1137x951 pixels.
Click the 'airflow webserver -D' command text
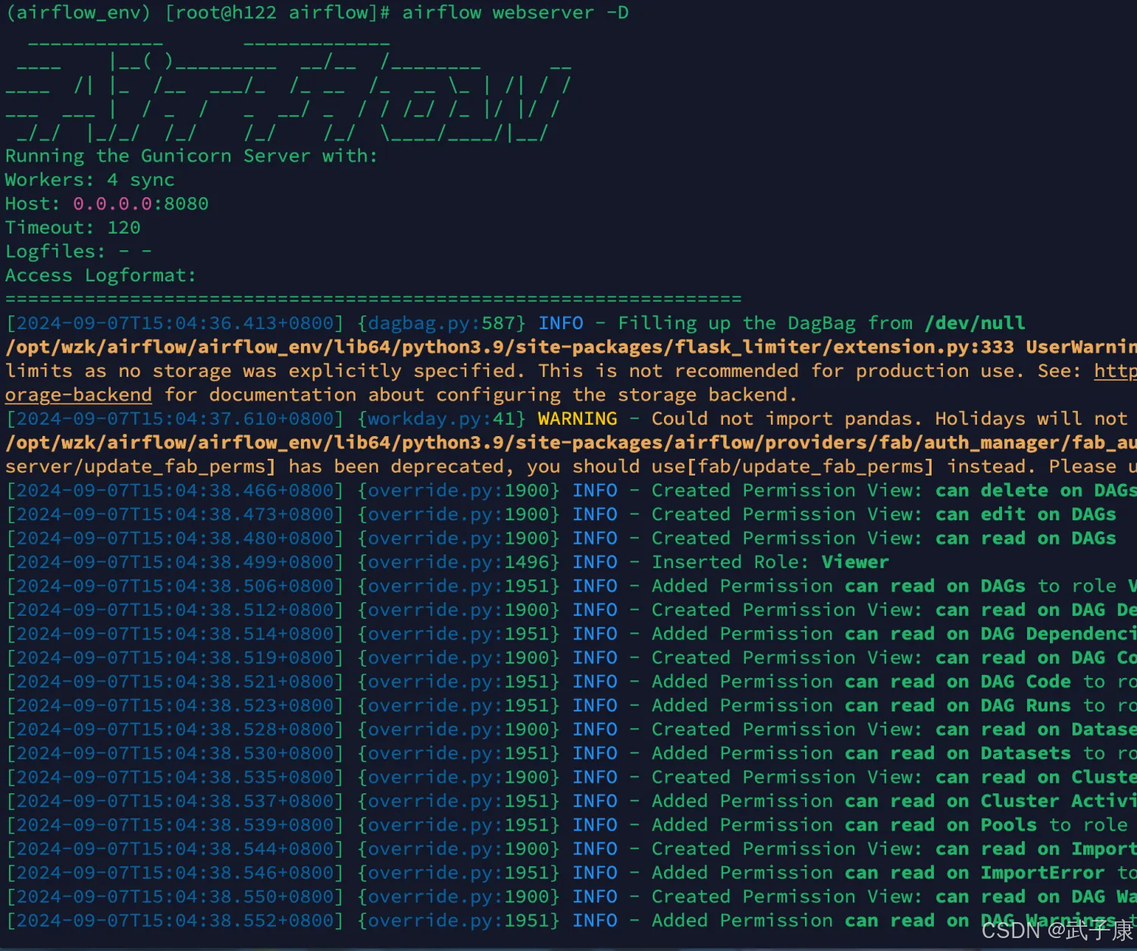515,13
